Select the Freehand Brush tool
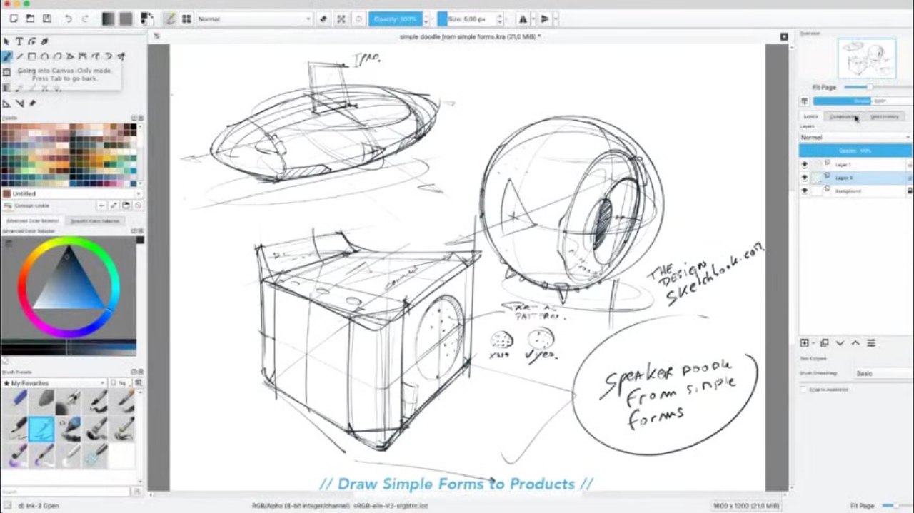Screen dimensions: 914x513 point(7,56)
